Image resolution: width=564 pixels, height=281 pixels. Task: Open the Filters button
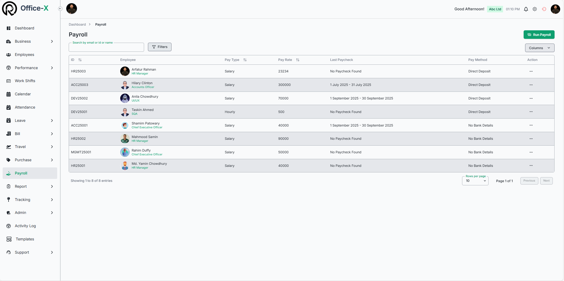coord(159,47)
